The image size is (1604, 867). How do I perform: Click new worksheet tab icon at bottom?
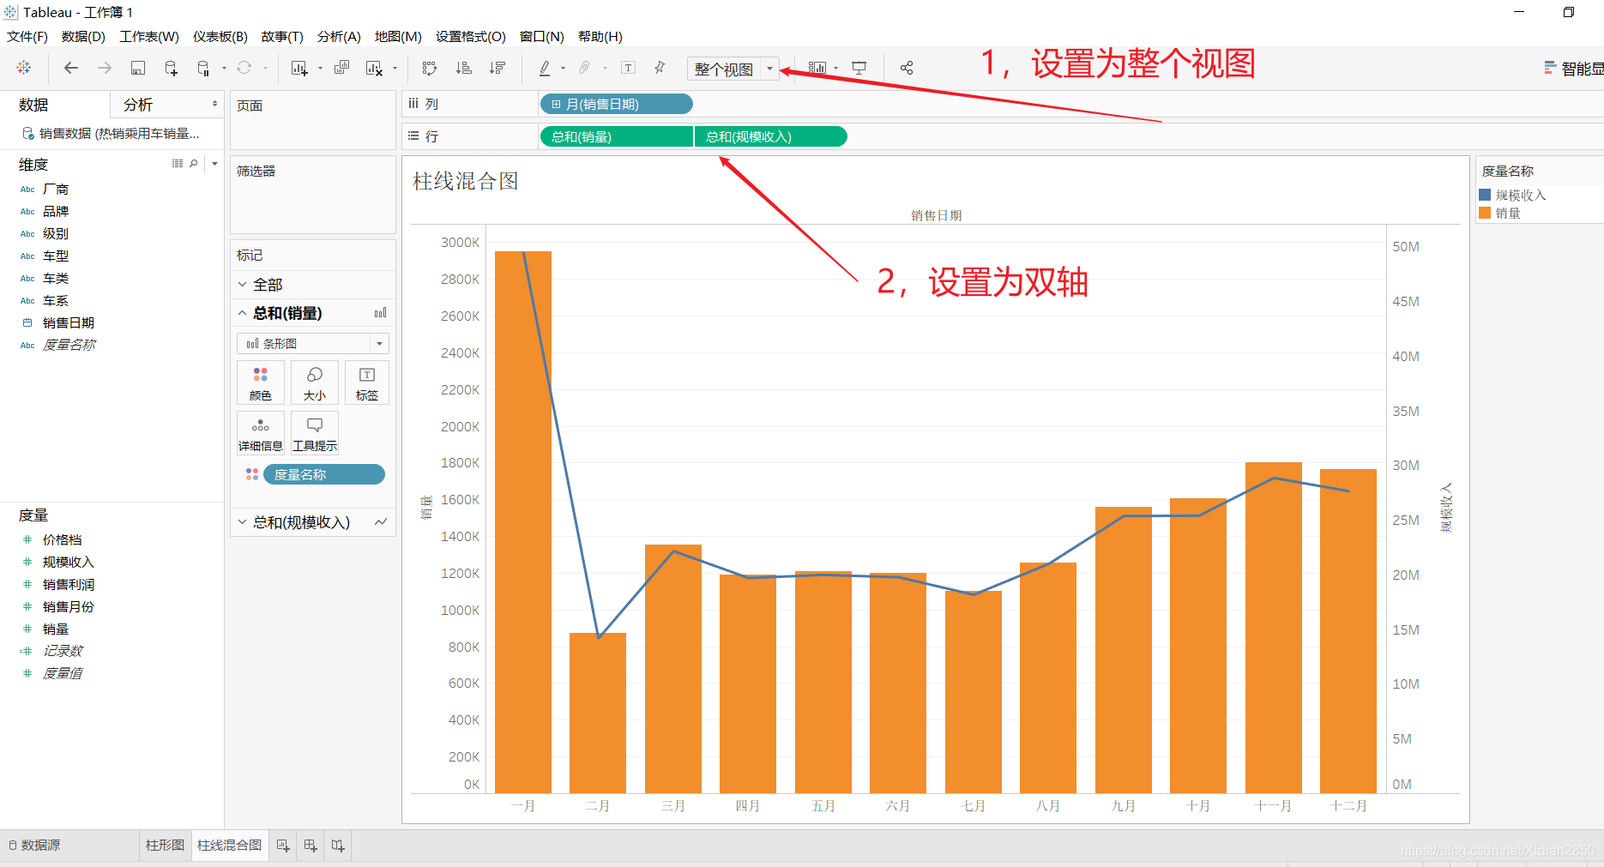tap(283, 846)
